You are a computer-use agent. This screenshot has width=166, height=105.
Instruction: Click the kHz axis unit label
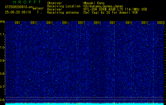click(x=2, y=22)
